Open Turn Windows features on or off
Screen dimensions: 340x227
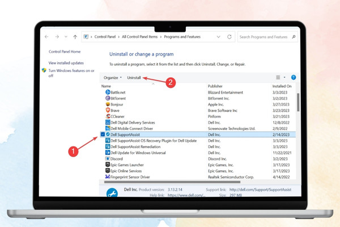71,73
